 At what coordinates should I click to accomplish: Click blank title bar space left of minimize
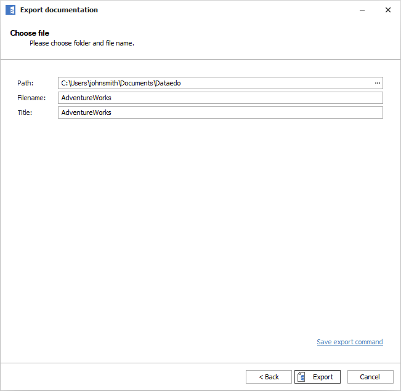pos(246,10)
